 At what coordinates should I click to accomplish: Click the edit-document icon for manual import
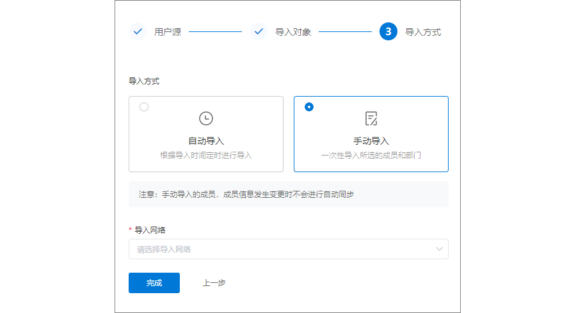(x=371, y=118)
